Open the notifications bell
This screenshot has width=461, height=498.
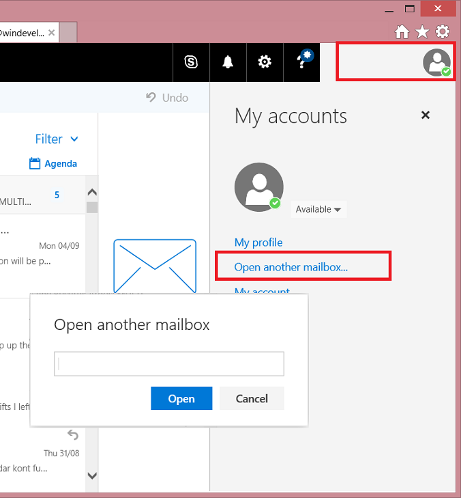pos(228,62)
